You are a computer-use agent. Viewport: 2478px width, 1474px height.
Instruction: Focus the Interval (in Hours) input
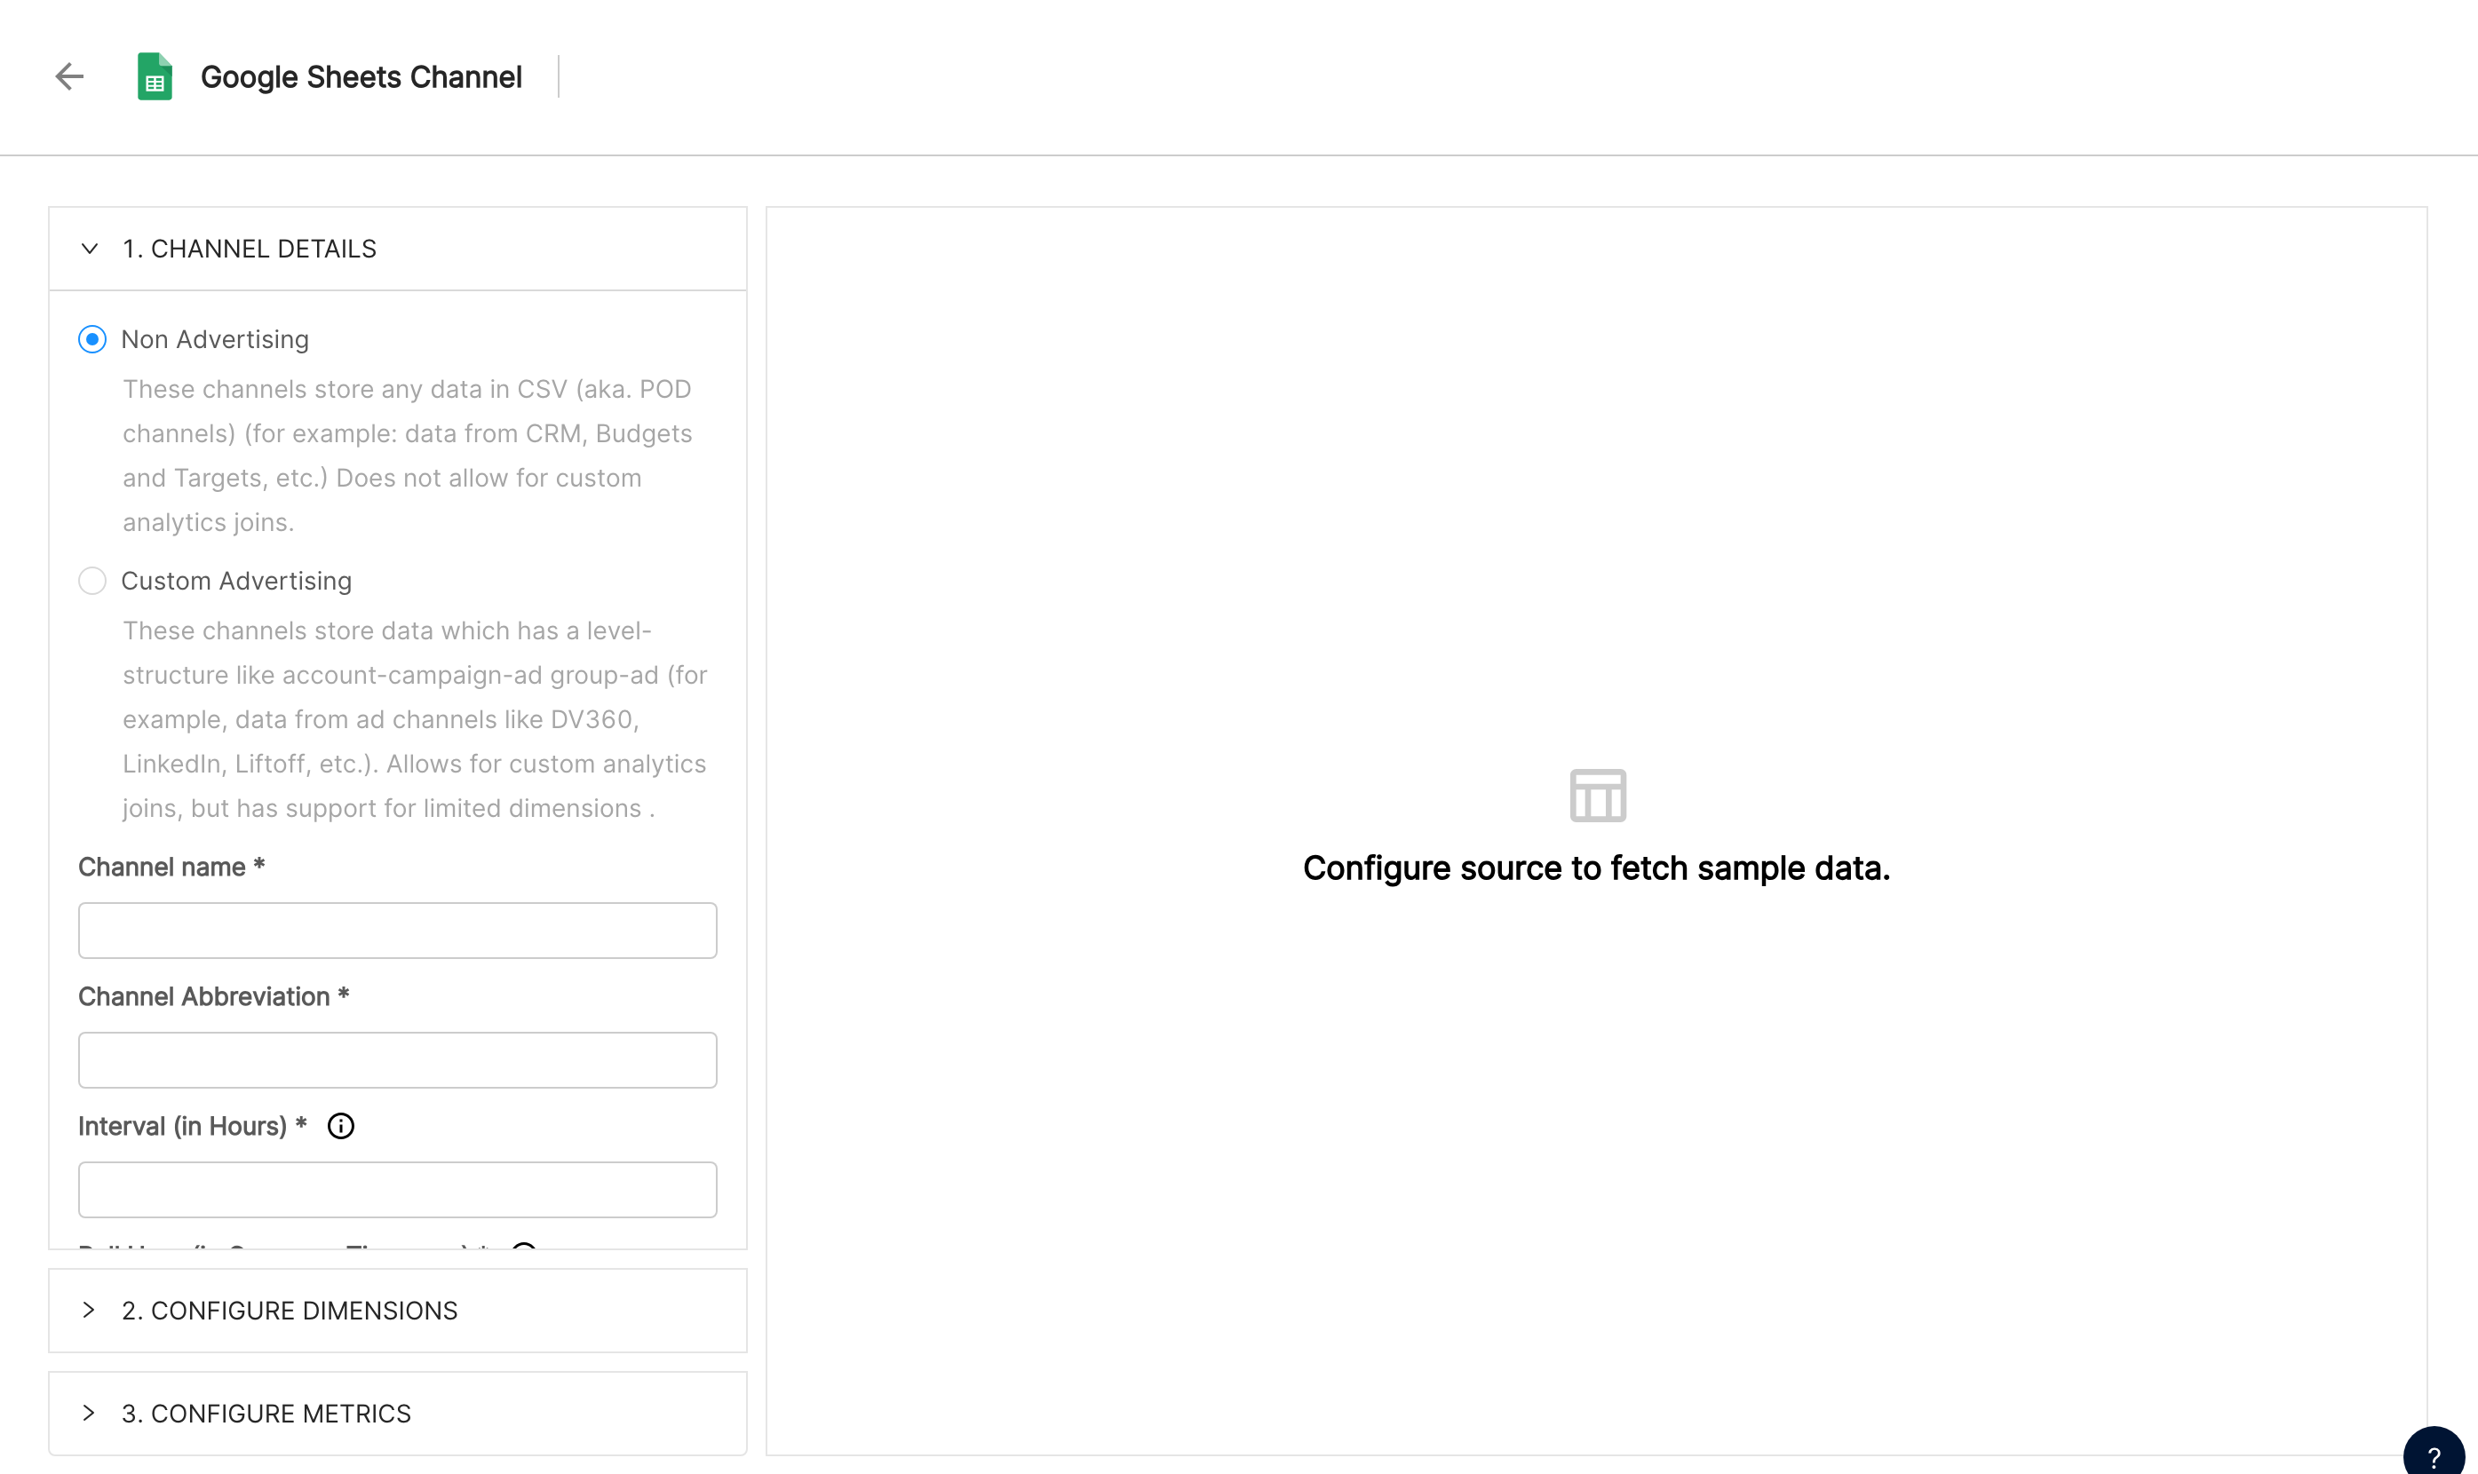coord(397,1190)
